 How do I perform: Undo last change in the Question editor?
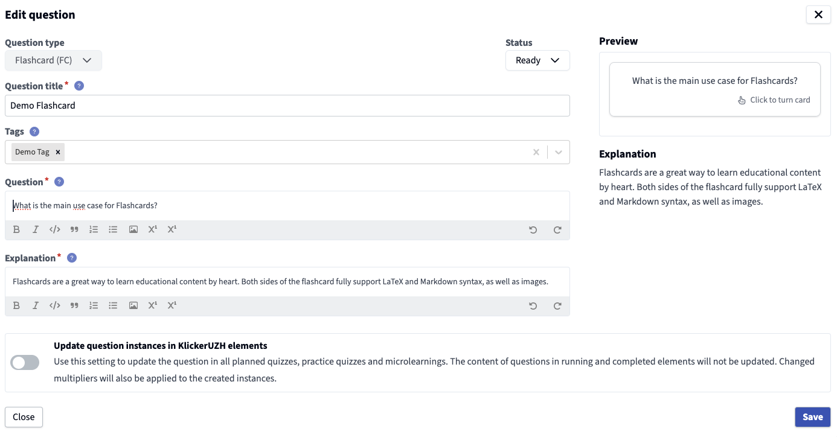(x=533, y=230)
